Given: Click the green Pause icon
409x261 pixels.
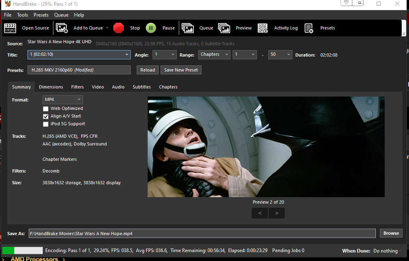Looking at the screenshot, I should [x=151, y=28].
